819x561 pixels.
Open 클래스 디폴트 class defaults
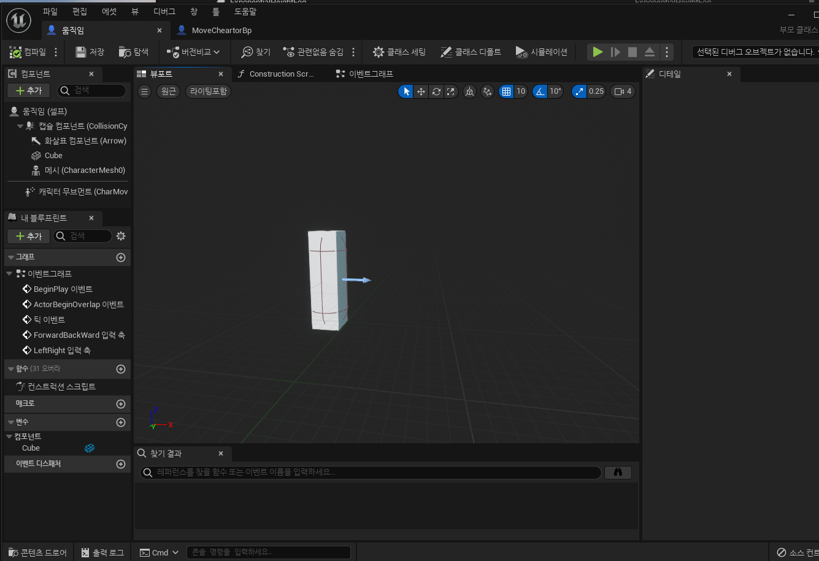(471, 52)
